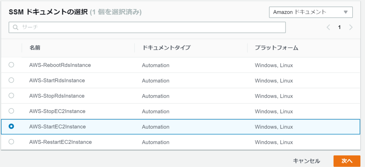Click the ドキュメントタイプ column header
This screenshot has width=365, height=167.
click(166, 48)
